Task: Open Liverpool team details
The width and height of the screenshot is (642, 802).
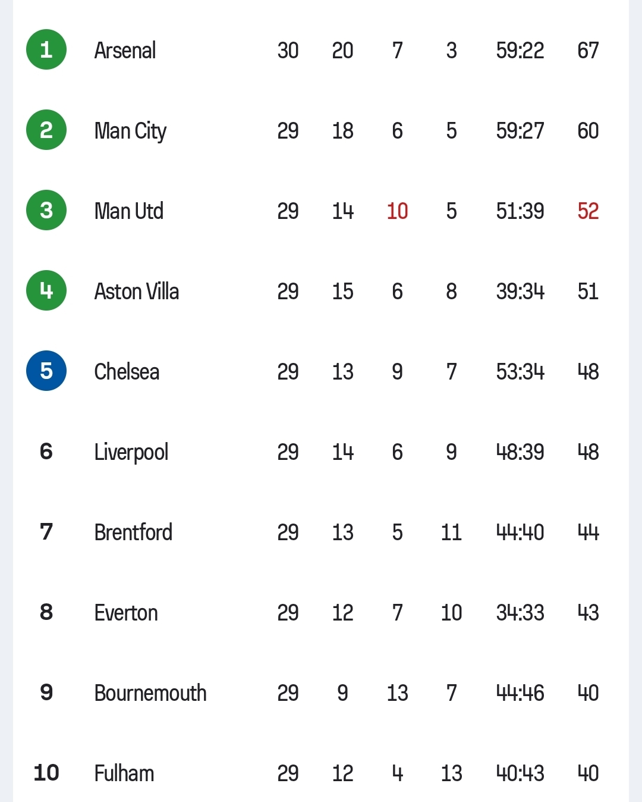Action: (x=131, y=452)
